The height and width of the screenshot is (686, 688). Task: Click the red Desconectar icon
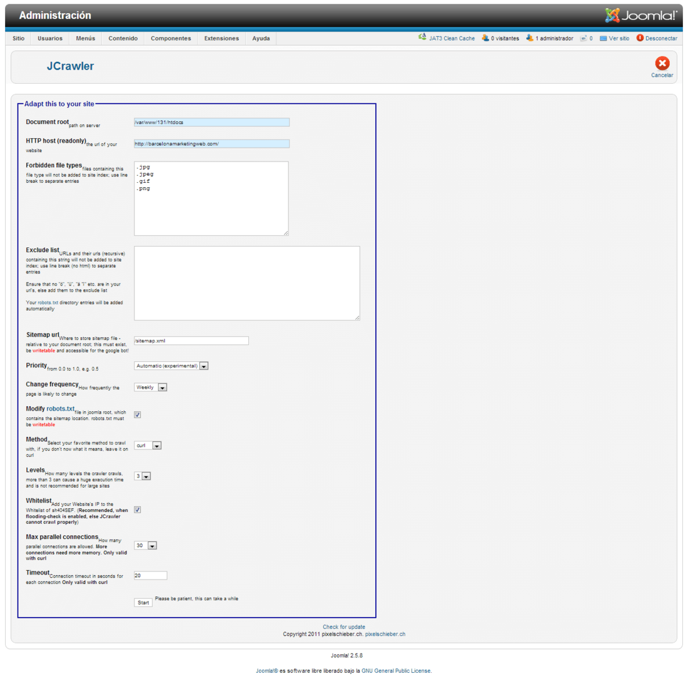point(640,38)
